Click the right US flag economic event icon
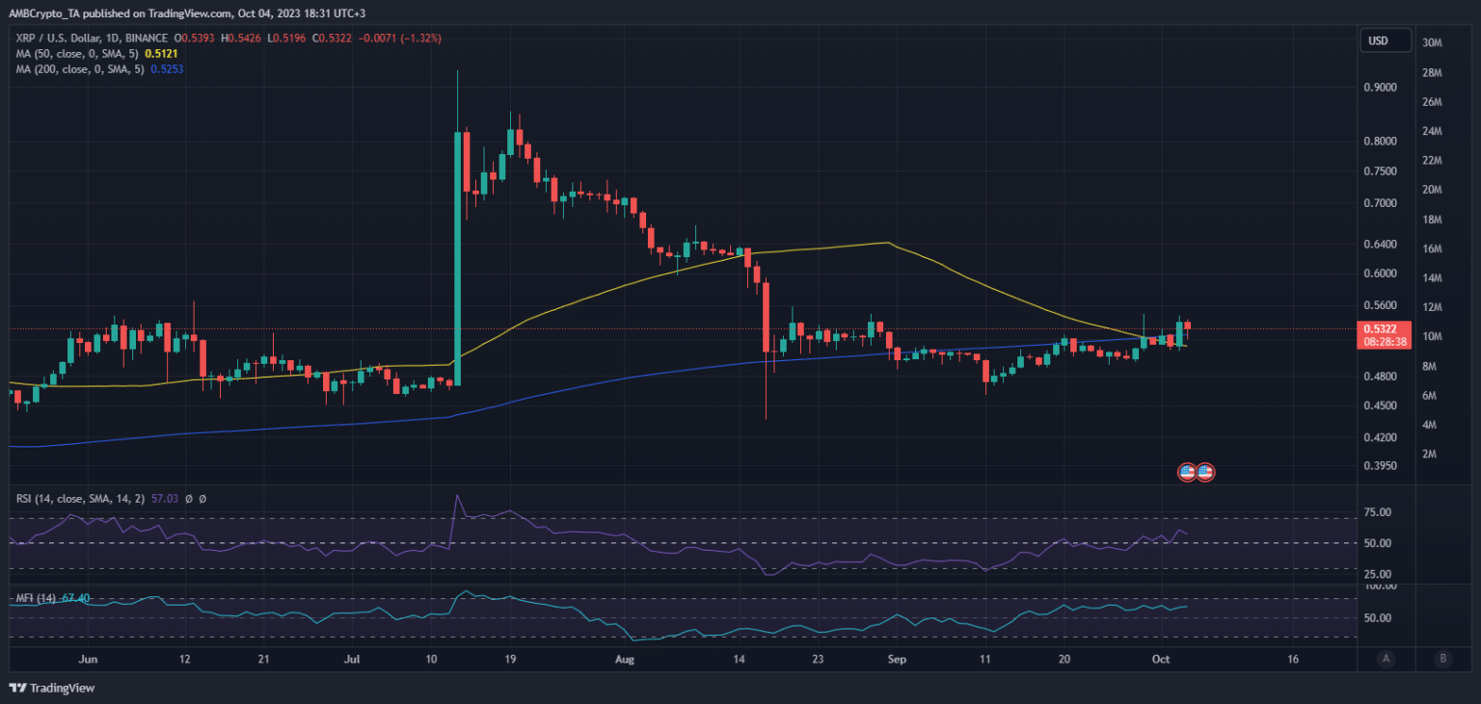 click(x=1204, y=472)
